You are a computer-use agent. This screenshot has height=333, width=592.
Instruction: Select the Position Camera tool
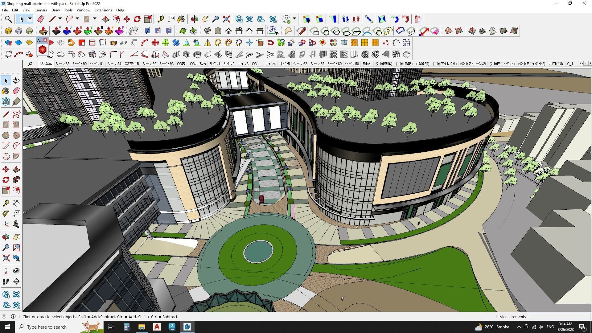(6, 271)
